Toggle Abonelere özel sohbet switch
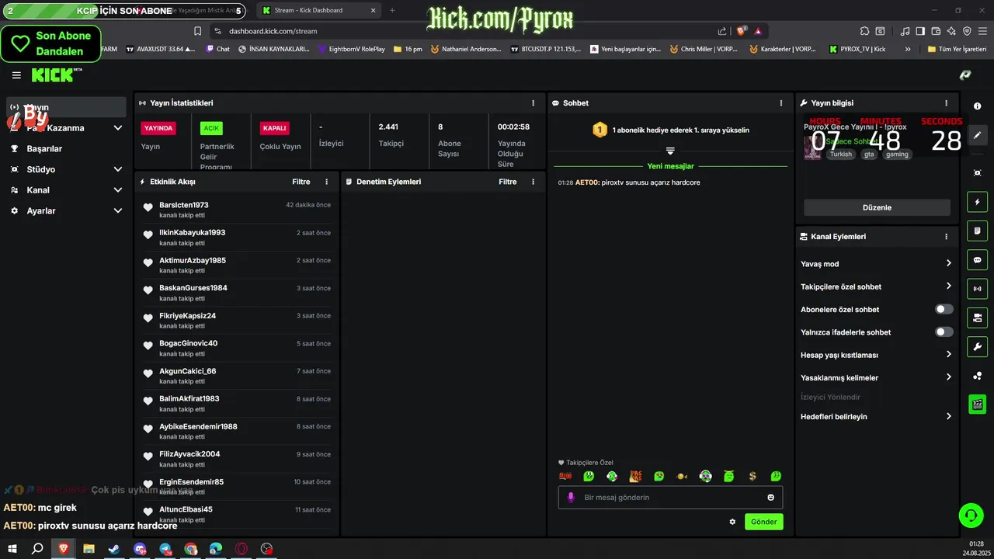994x559 pixels. tap(944, 309)
